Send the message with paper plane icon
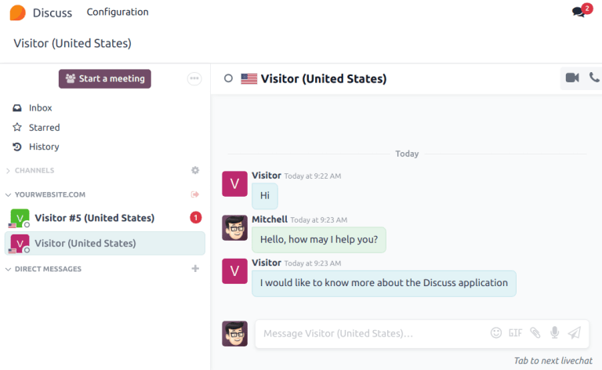The image size is (602, 370). tap(575, 332)
